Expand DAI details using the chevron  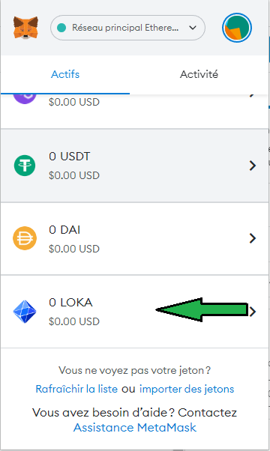[x=253, y=238]
